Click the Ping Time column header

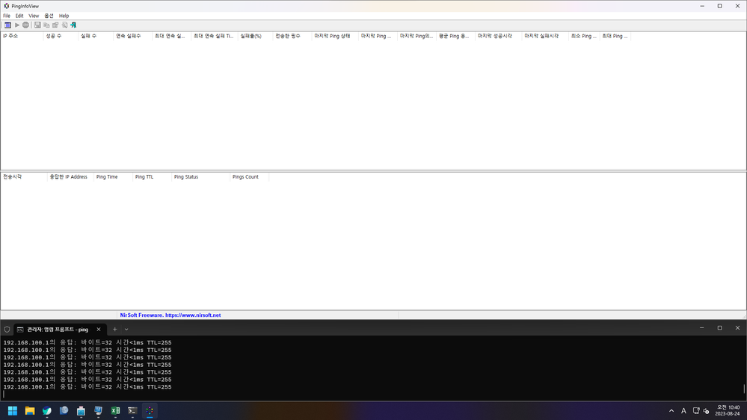pos(113,176)
